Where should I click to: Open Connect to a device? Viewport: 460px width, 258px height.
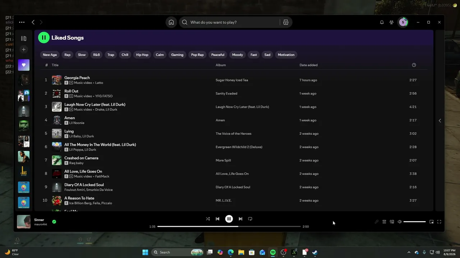[392, 222]
